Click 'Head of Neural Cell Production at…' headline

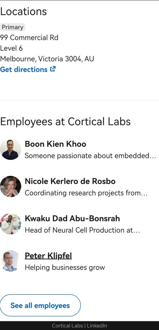(82, 230)
